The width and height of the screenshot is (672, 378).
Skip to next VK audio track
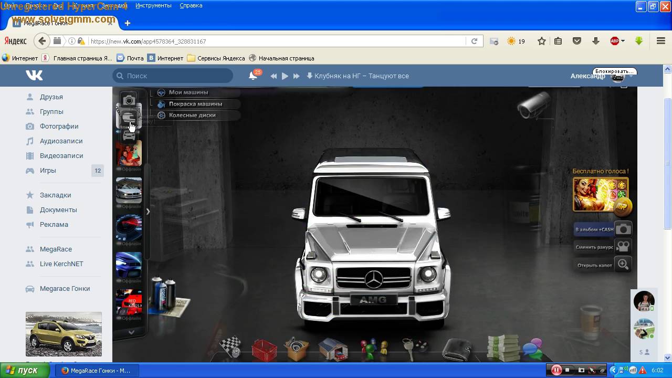[x=297, y=76]
